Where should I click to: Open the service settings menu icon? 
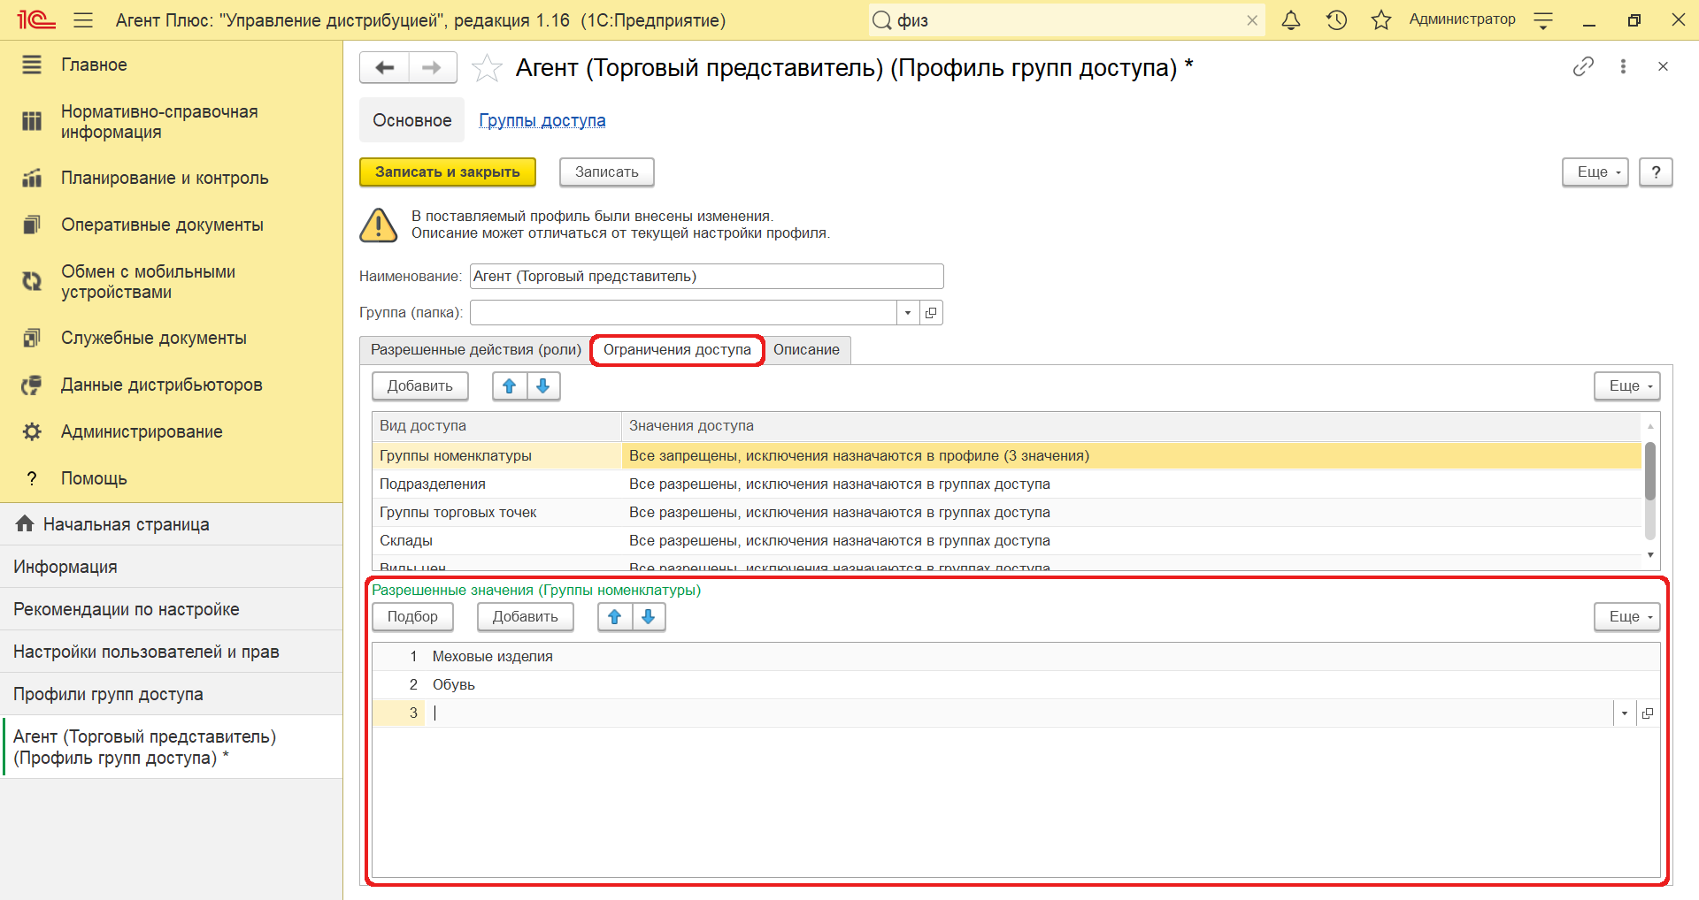1543,20
